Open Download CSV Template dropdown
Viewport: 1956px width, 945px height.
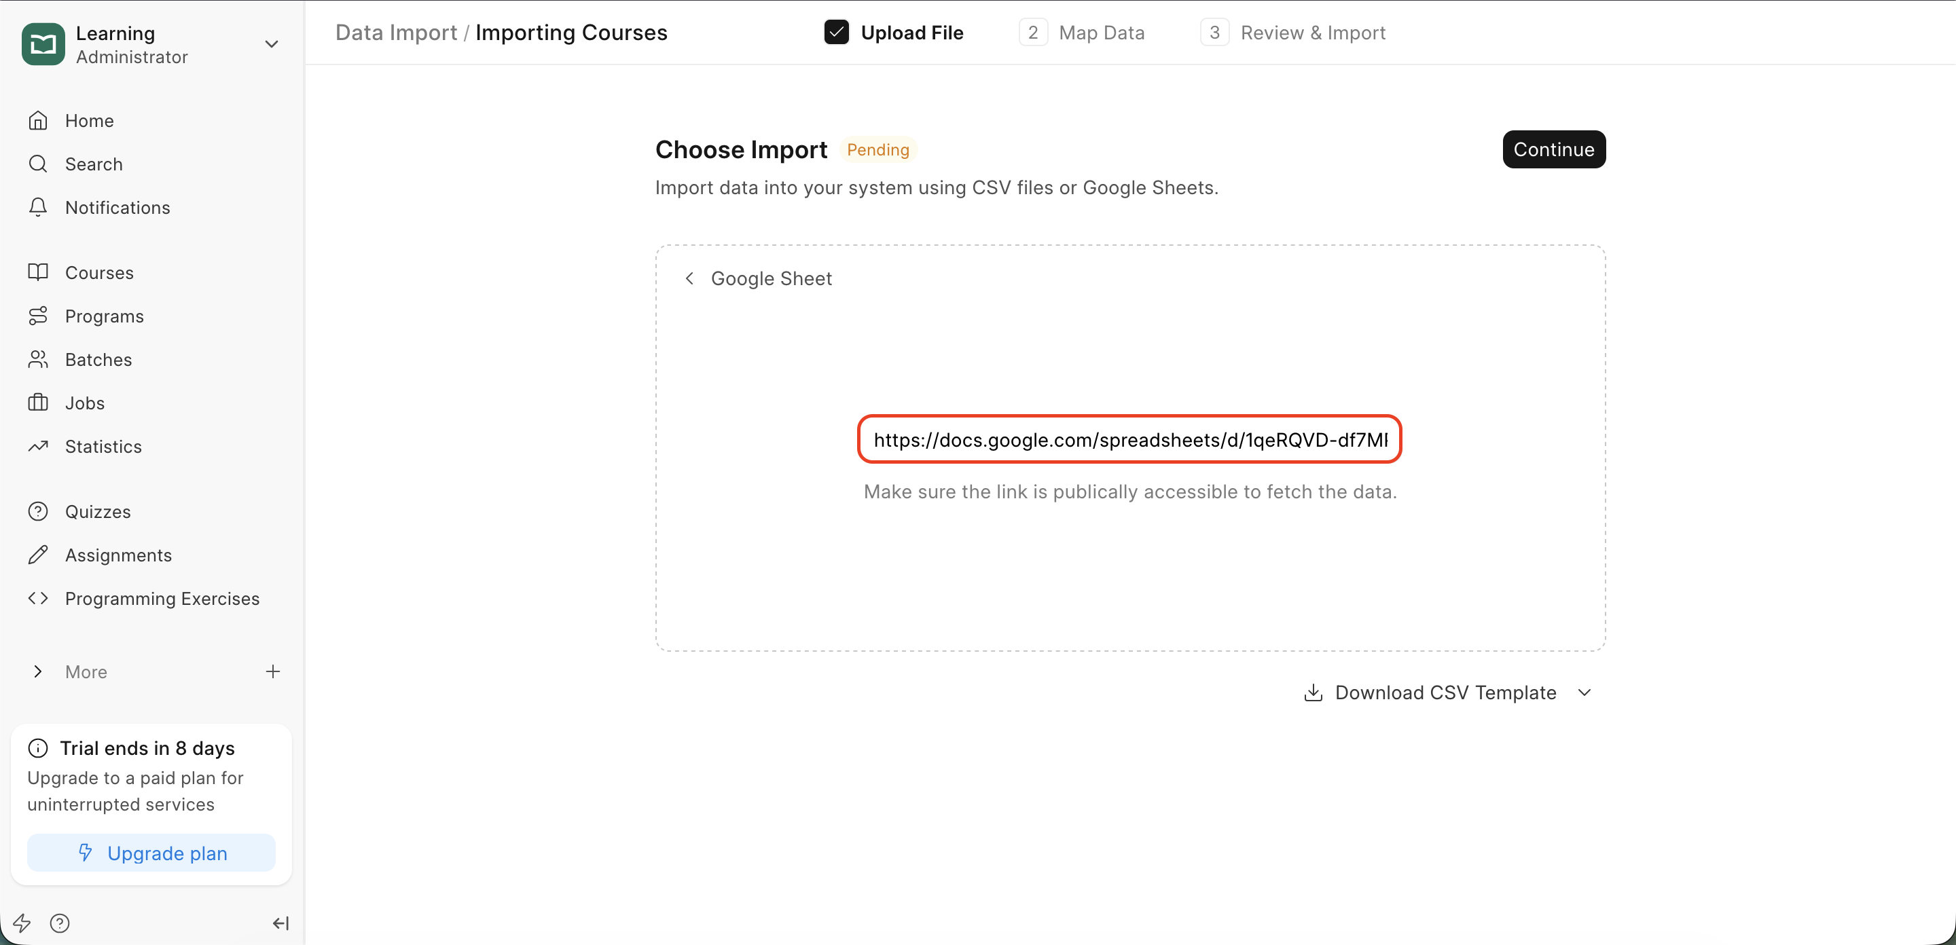click(x=1584, y=692)
